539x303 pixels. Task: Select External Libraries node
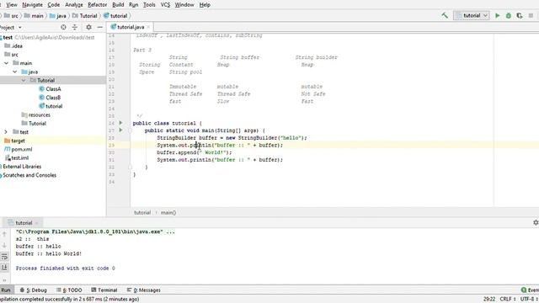pyautogui.click(x=21, y=167)
